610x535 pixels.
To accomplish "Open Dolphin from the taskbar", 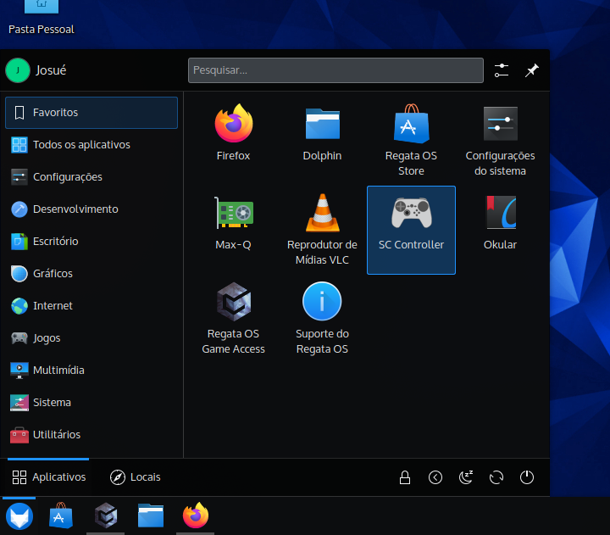I will [x=151, y=516].
